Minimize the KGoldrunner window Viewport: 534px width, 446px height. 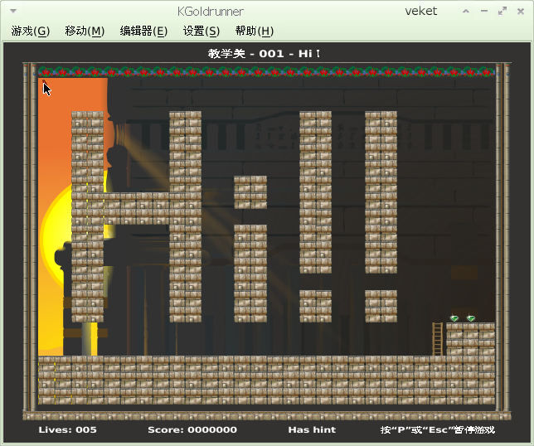(x=484, y=12)
